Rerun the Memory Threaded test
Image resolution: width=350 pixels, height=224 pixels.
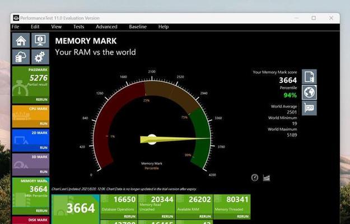(x=243, y=216)
